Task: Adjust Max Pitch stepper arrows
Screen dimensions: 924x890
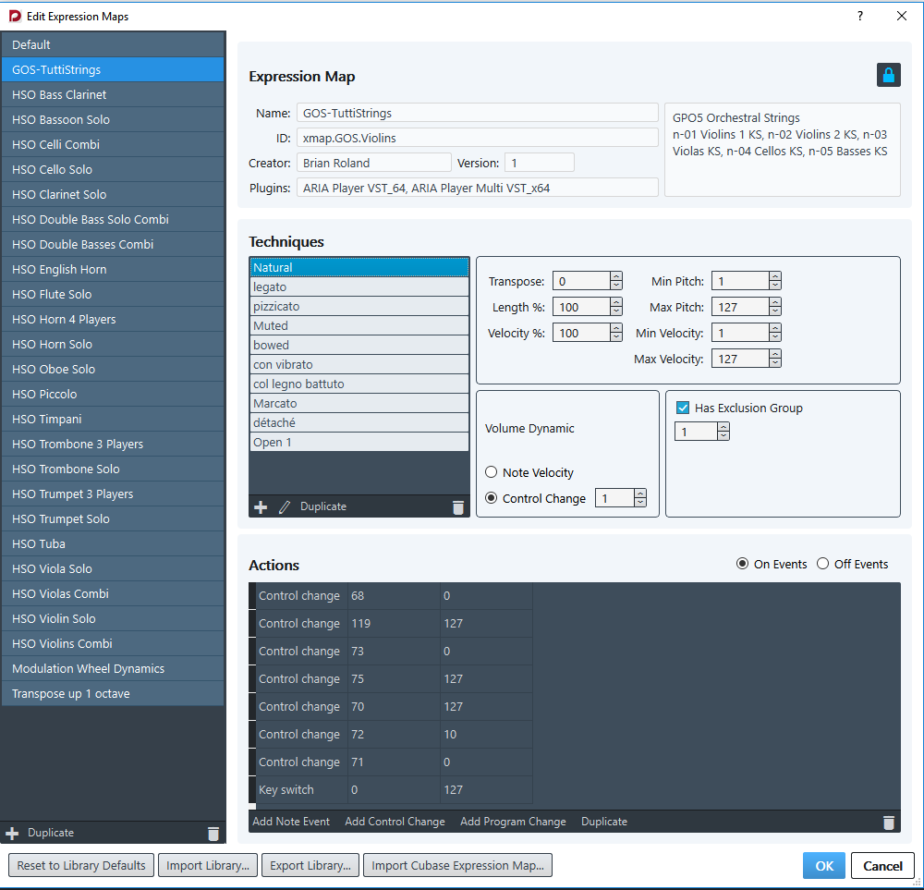Action: [775, 307]
